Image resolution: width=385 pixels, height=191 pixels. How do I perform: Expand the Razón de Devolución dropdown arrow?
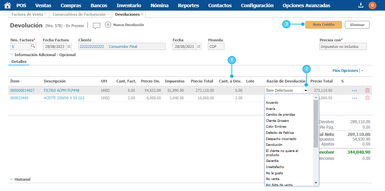pyautogui.click(x=305, y=90)
